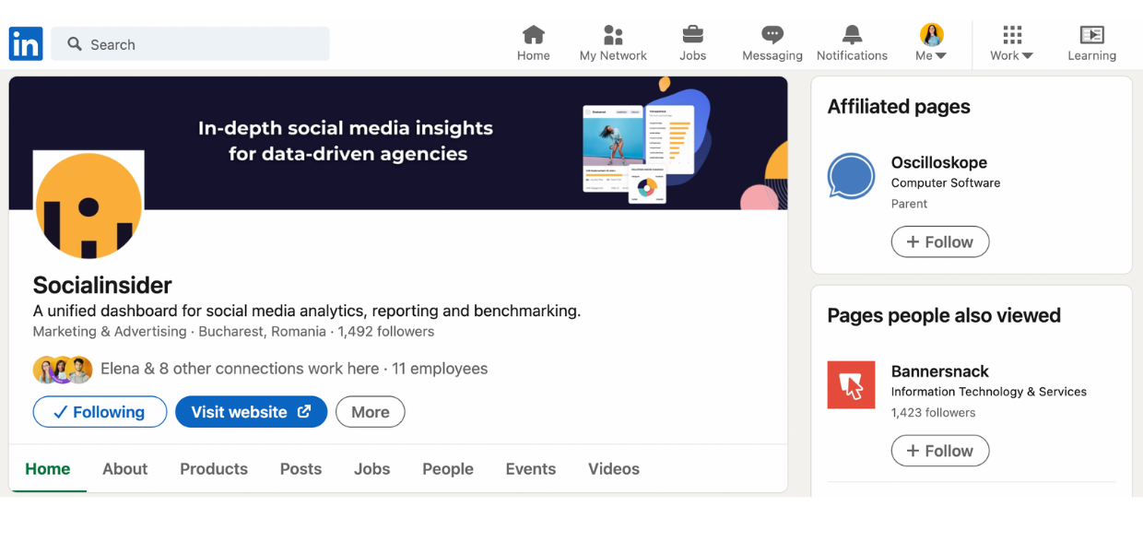Toggle the Following button for Socialinsider
The image size is (1143, 553).
pos(100,412)
